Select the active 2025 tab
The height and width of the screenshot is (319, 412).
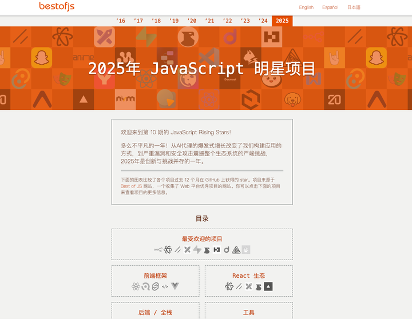point(282,21)
